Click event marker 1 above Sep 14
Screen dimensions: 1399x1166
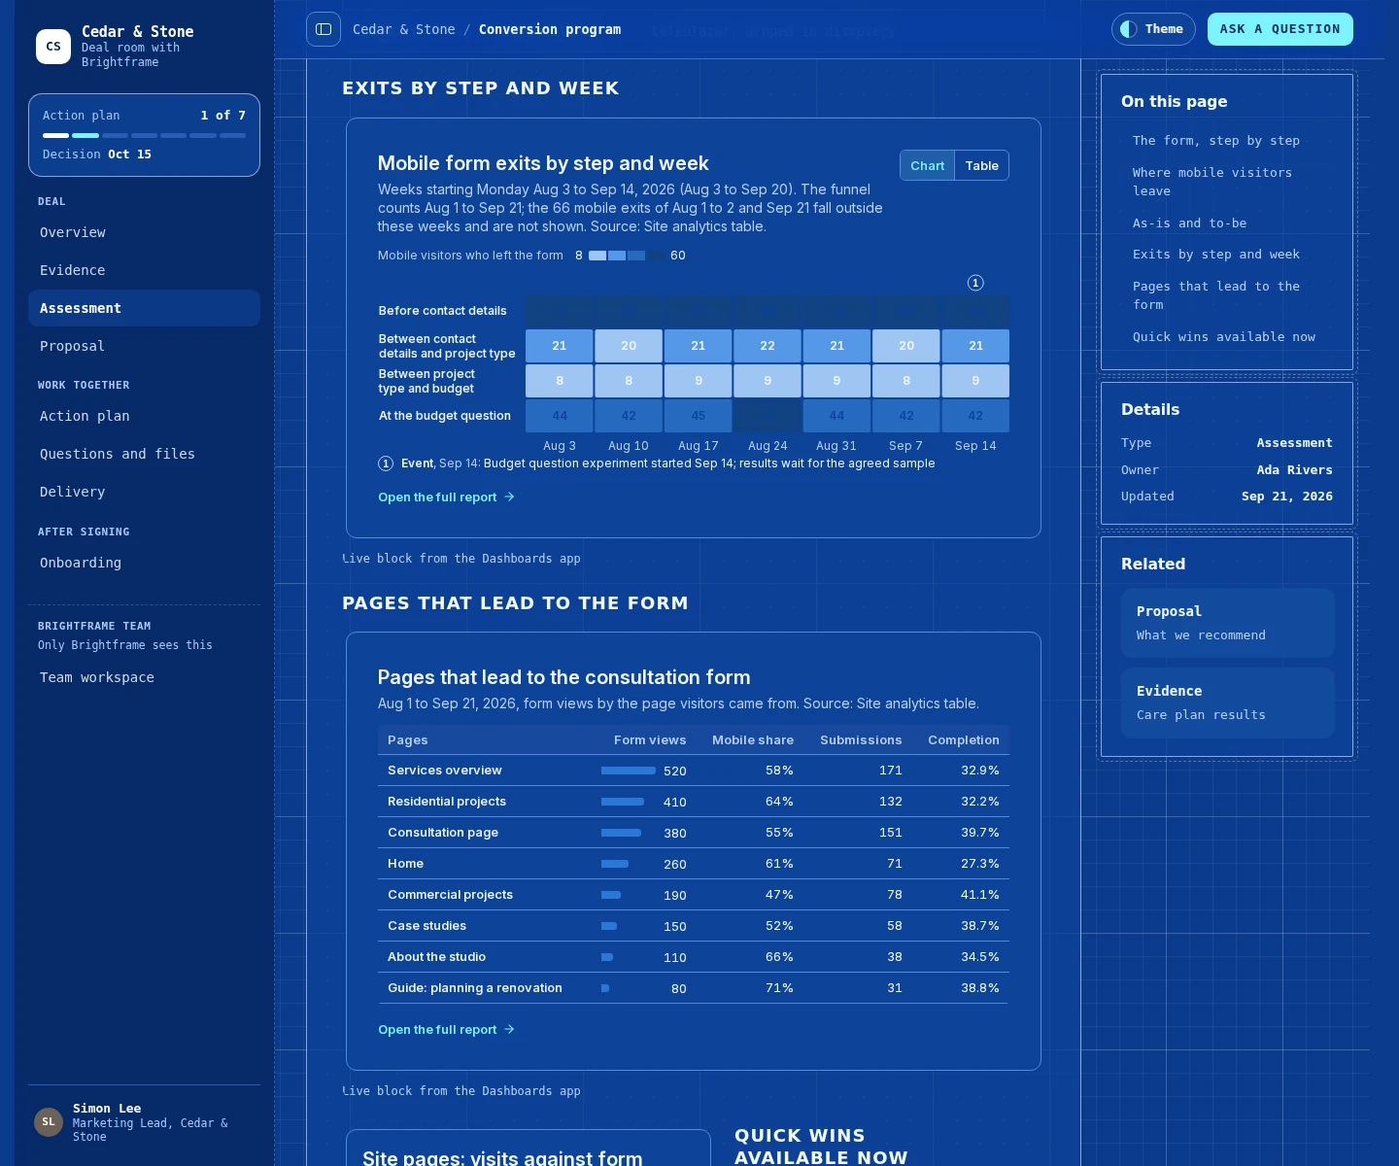975,283
